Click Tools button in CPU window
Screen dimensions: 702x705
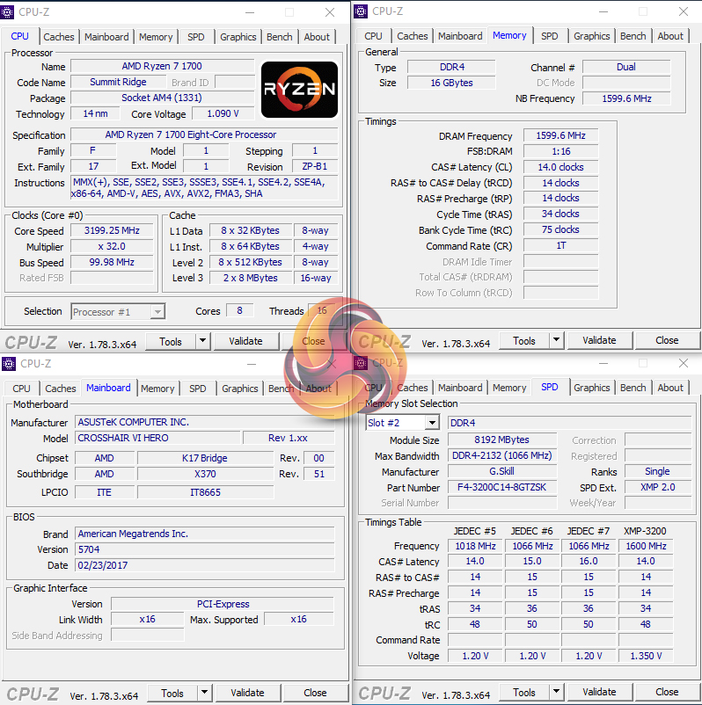[171, 341]
